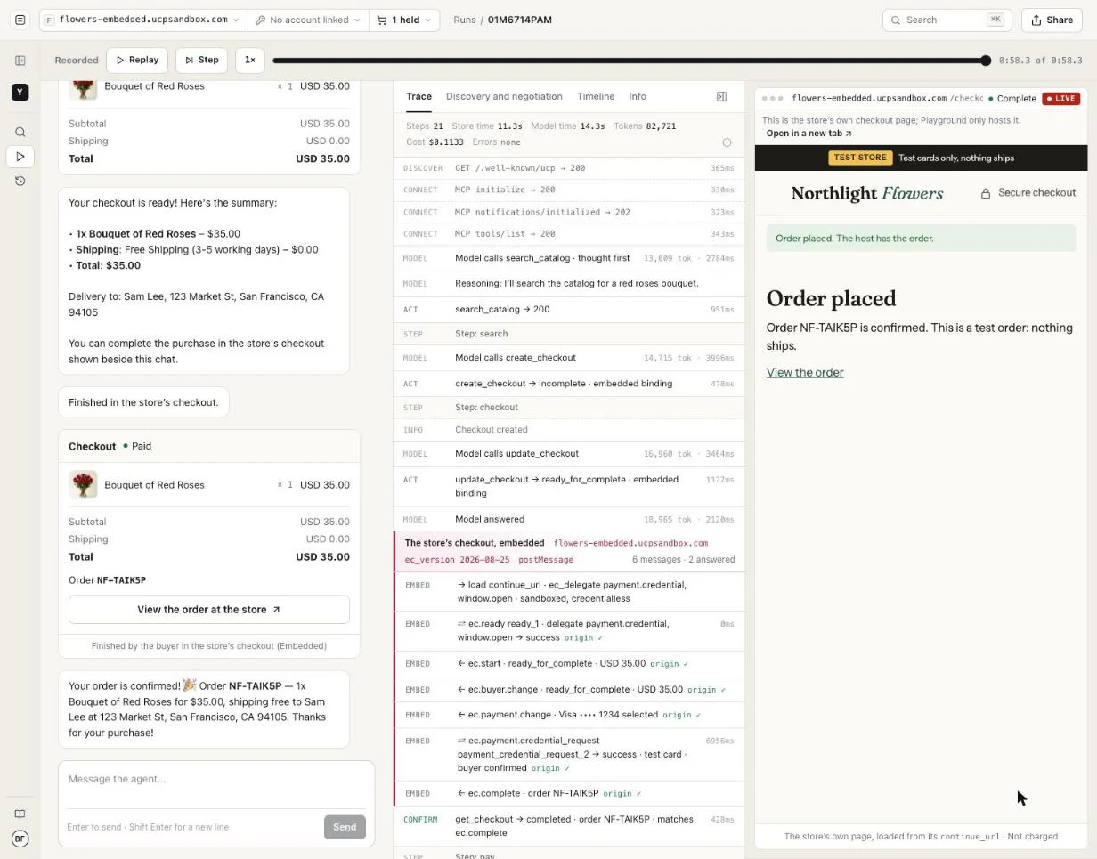Click order number NF-TAIK5P in Checkout card
Viewport: 1097px width, 859px height.
(x=121, y=580)
